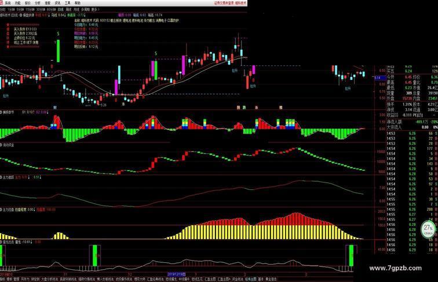438x282 pixels.
Task: Click the 操盘铁律 indicator name
Action: 28,15
